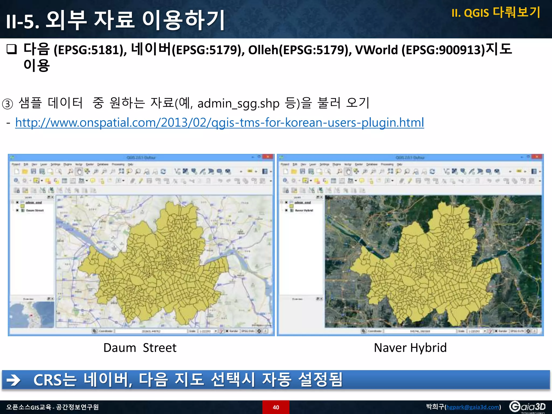The width and height of the screenshot is (552, 414).
Task: Click Refresh icon in Daum Street window
Action: click(163, 171)
